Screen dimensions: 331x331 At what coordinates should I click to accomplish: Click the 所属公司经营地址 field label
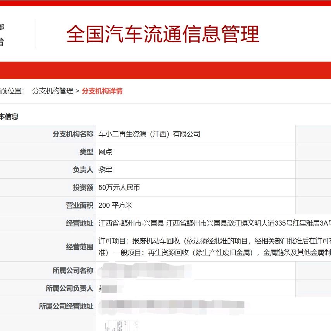click(66, 306)
